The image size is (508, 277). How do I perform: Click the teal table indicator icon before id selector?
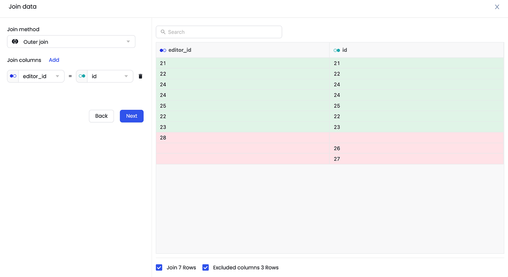82,76
